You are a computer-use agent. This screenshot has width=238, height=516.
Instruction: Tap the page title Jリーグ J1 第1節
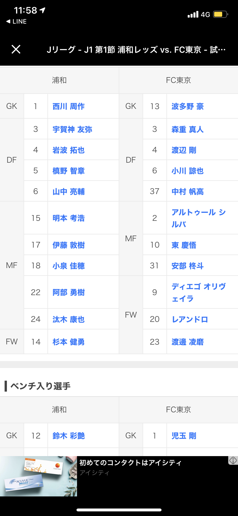[136, 50]
